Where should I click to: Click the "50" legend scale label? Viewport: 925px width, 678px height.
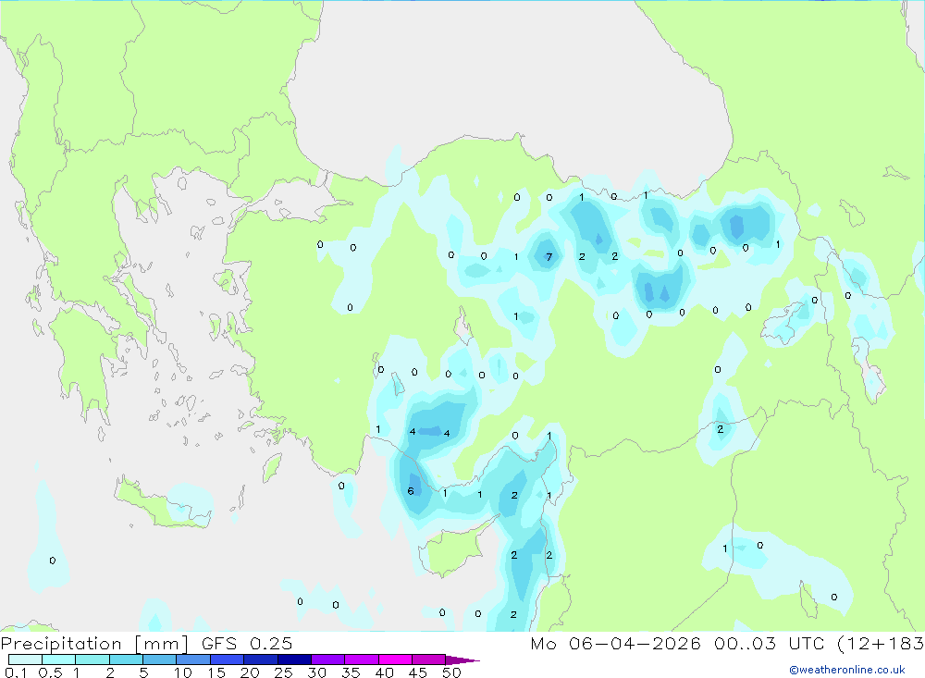pyautogui.click(x=451, y=672)
